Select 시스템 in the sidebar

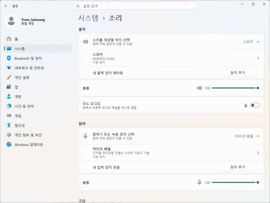(x=38, y=48)
